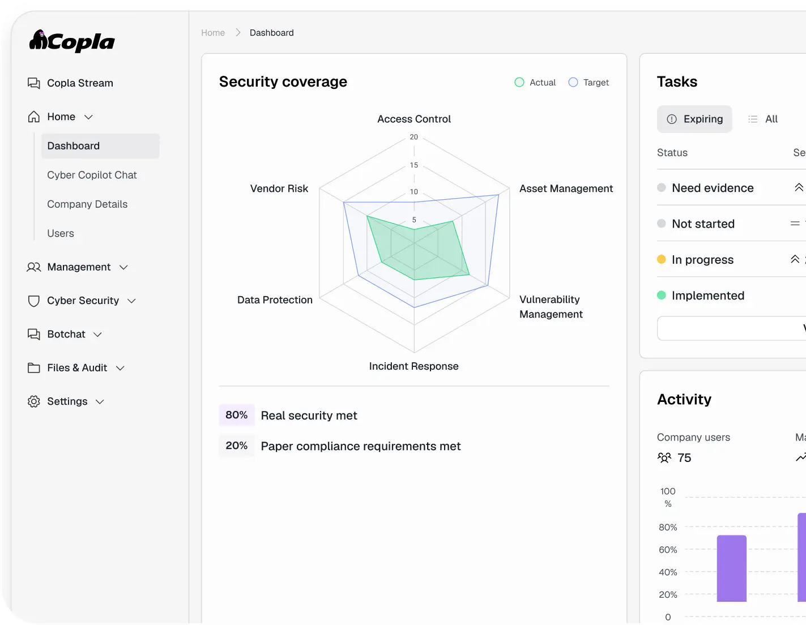Viewport: 806px width, 625px height.
Task: Click the Botchat speech bubble icon
Action: pyautogui.click(x=34, y=335)
